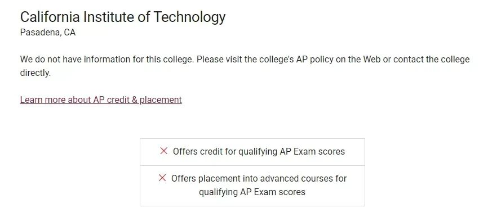Click the red X beside Offers placement
Viewport: 488px width, 217px height.
coord(162,178)
